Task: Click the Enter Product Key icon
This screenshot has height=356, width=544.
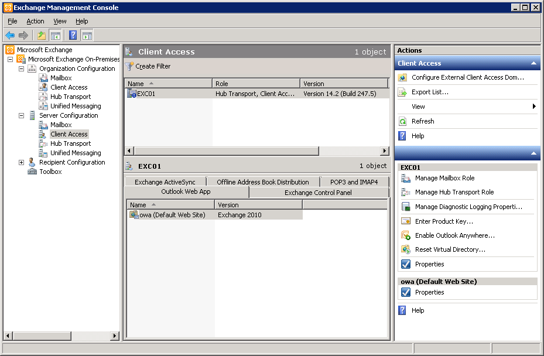Action: [406, 221]
